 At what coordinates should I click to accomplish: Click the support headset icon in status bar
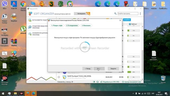click(97, 82)
